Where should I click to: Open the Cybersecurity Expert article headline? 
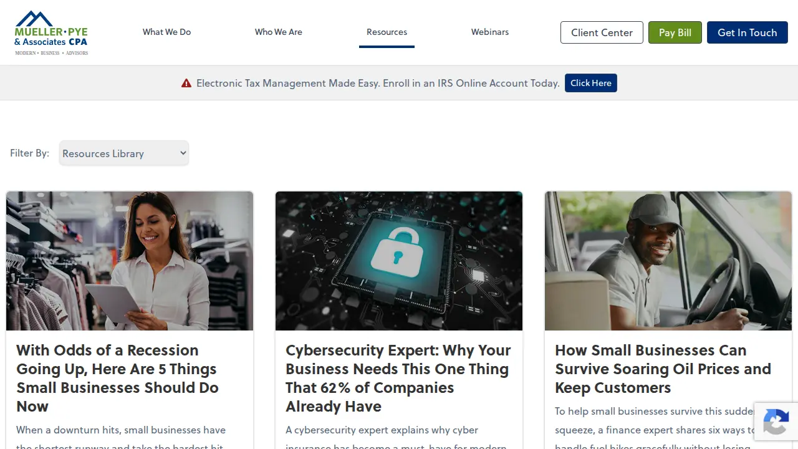(398, 378)
